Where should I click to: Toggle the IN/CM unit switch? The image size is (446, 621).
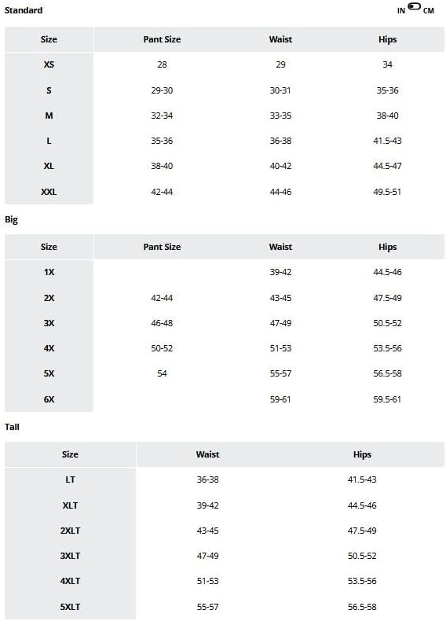coord(414,6)
